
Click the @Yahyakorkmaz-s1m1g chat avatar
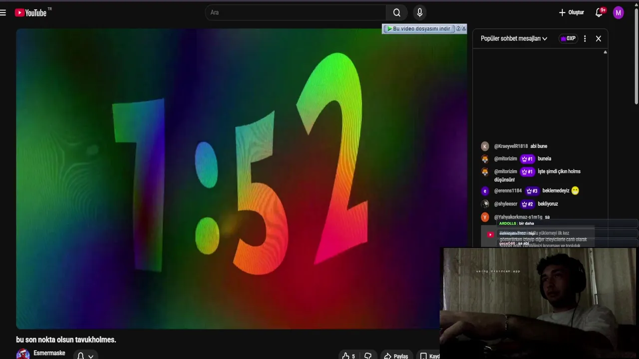click(485, 217)
